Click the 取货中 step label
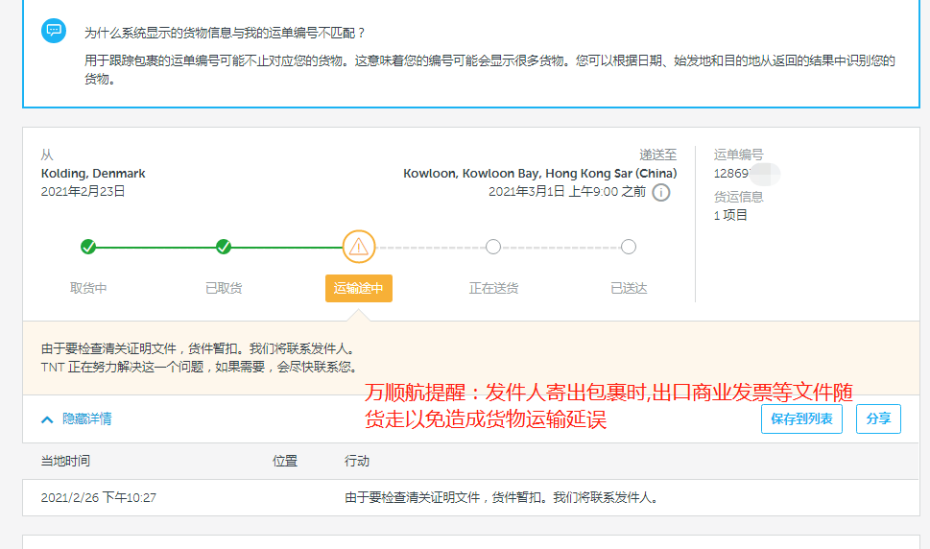The image size is (930, 549). [x=88, y=288]
